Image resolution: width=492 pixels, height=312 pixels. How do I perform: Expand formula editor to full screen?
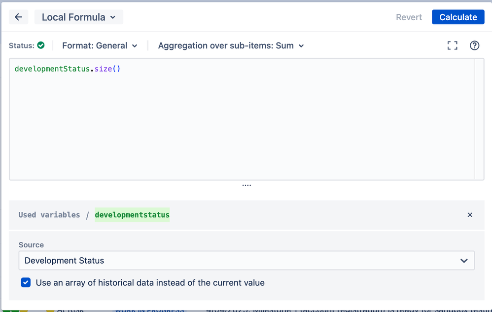point(452,45)
